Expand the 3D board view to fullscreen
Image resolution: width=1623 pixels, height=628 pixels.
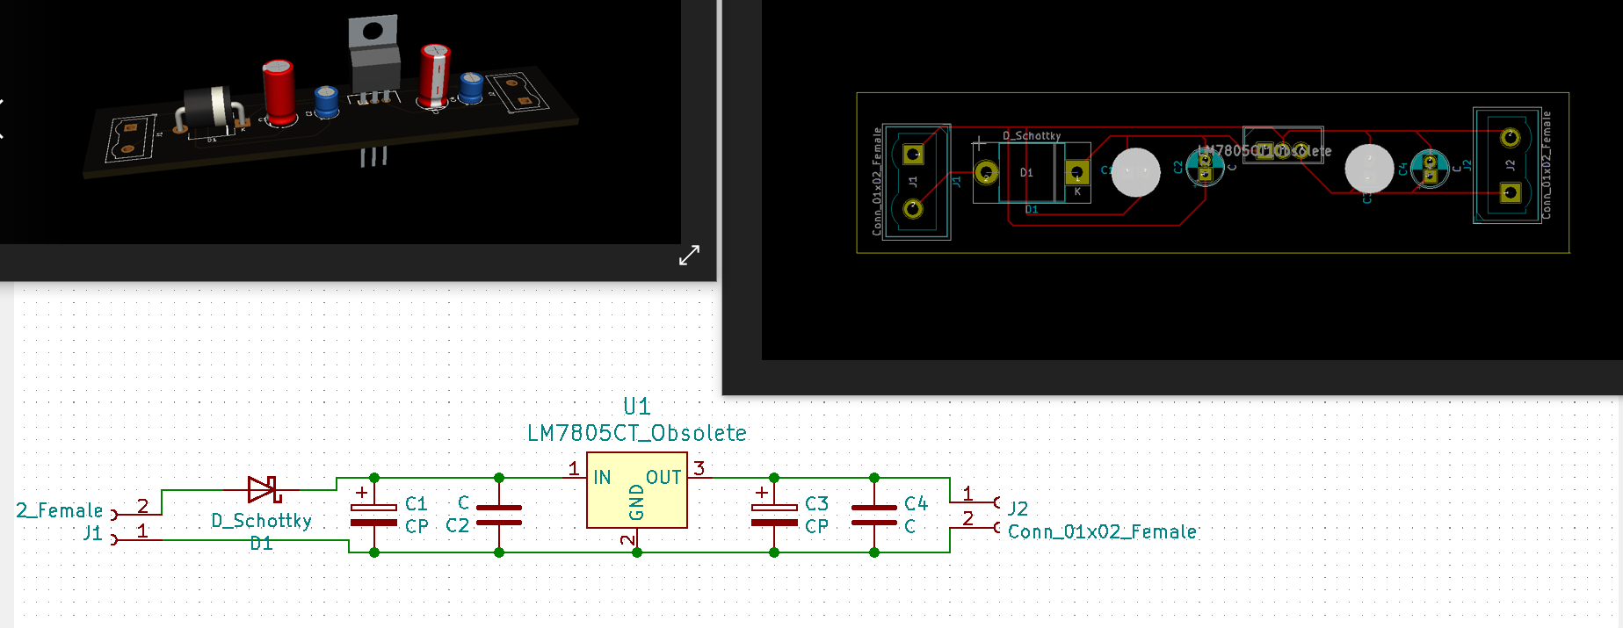tap(690, 255)
